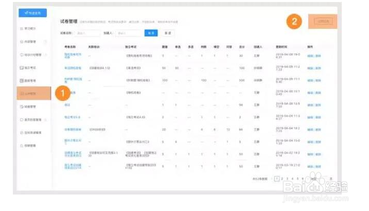This screenshot has height=211, width=369.
Task: Click 编辑 in the 2019-04-02 row
Action: [310, 154]
